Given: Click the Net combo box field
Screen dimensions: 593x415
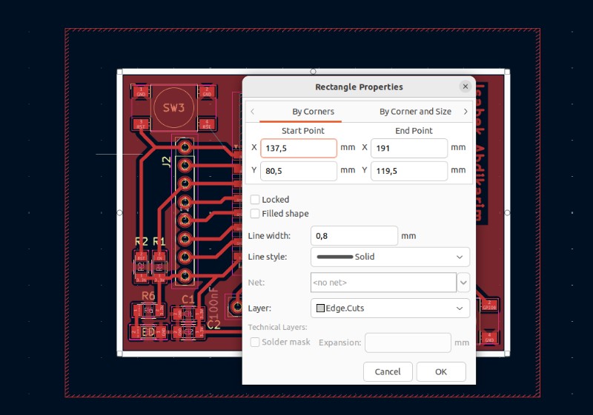Looking at the screenshot, I should [383, 283].
